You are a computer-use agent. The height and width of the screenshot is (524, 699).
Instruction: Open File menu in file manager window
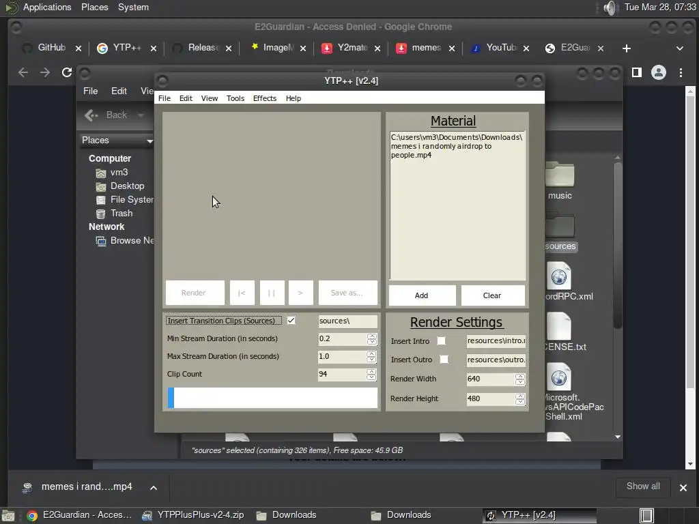(x=90, y=91)
